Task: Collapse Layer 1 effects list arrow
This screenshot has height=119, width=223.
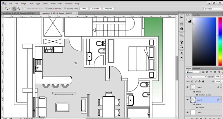Action: point(221,100)
